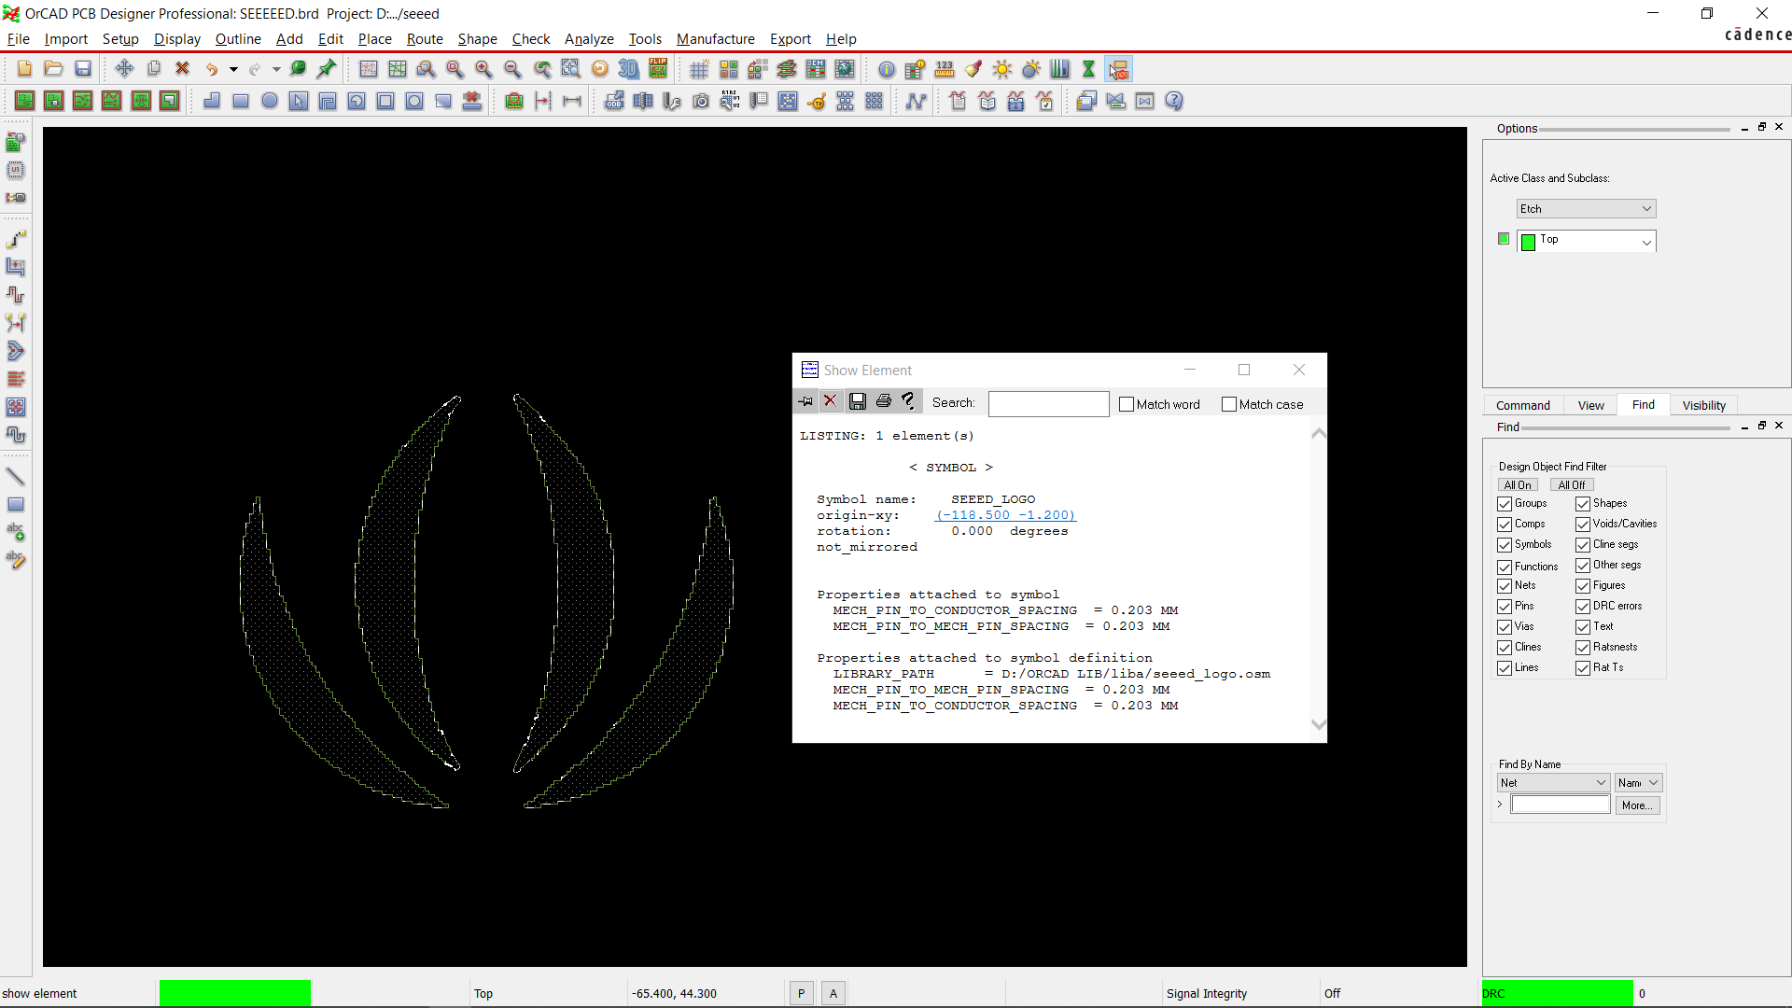Viewport: 1792px width, 1008px height.
Task: Click the Save file toolbar icon
Action: (x=83, y=69)
